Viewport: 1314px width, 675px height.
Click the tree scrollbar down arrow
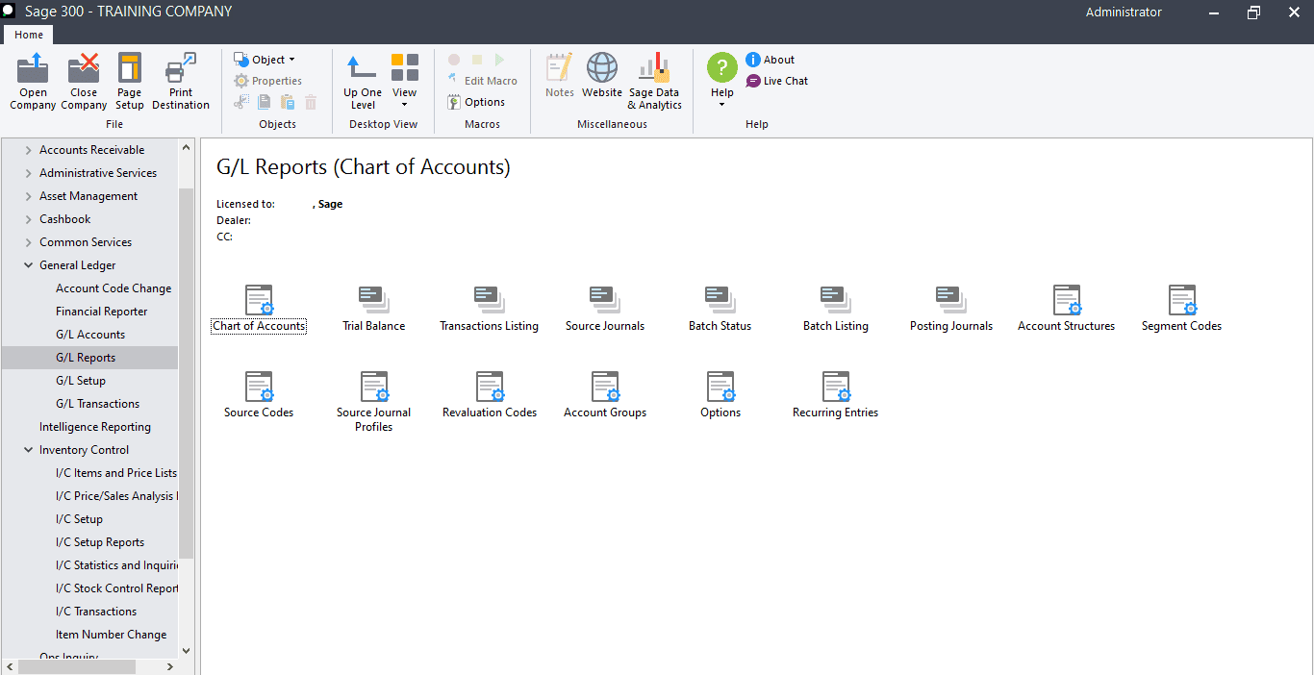(x=187, y=651)
